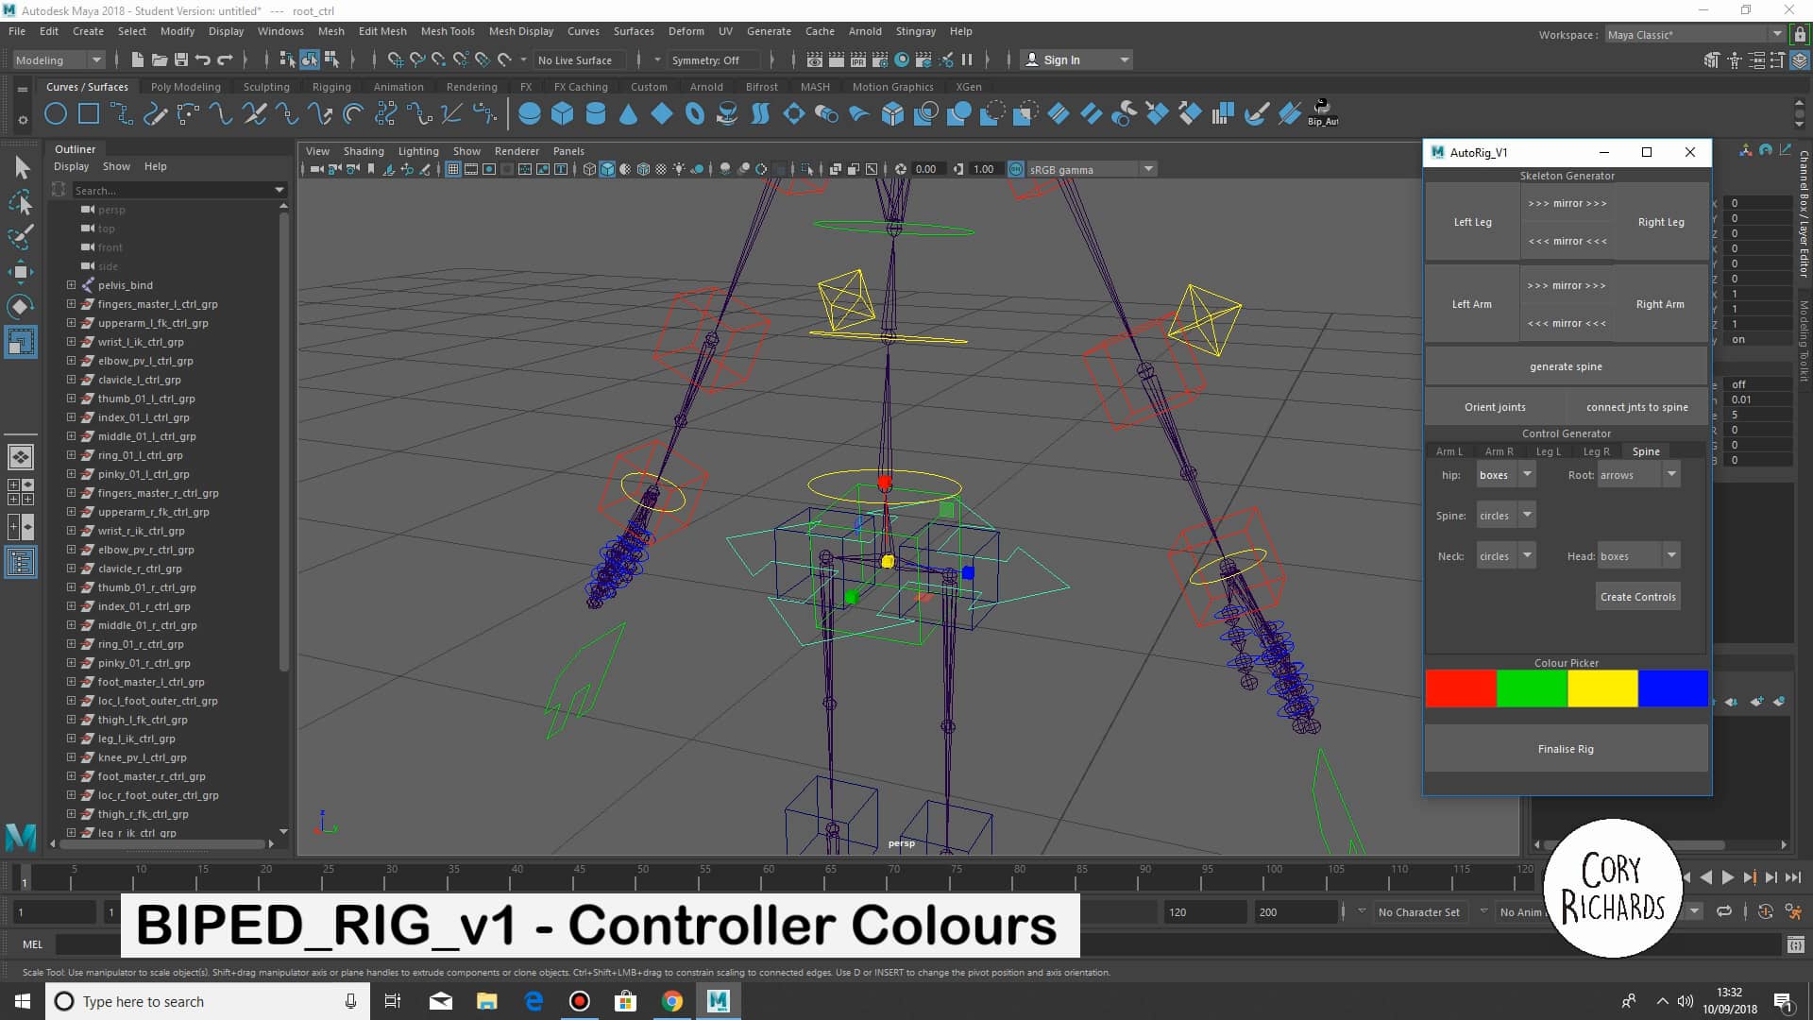This screenshot has height=1020, width=1813.
Task: Select the EP Curve tool icon on the shelf
Action: (155, 113)
